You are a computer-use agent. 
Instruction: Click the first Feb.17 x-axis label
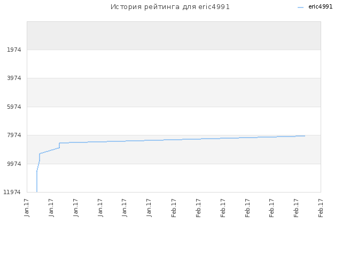(174, 207)
